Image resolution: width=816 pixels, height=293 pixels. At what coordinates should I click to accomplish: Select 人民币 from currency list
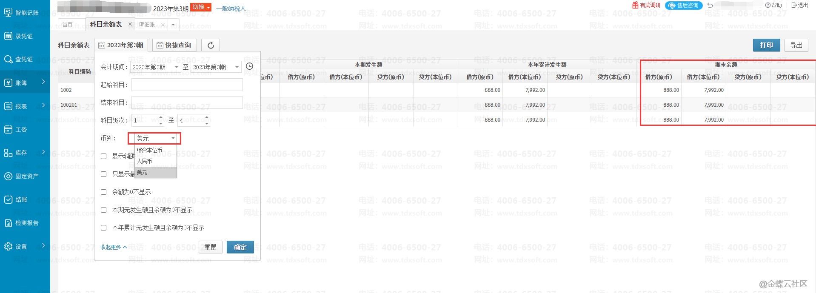(145, 161)
